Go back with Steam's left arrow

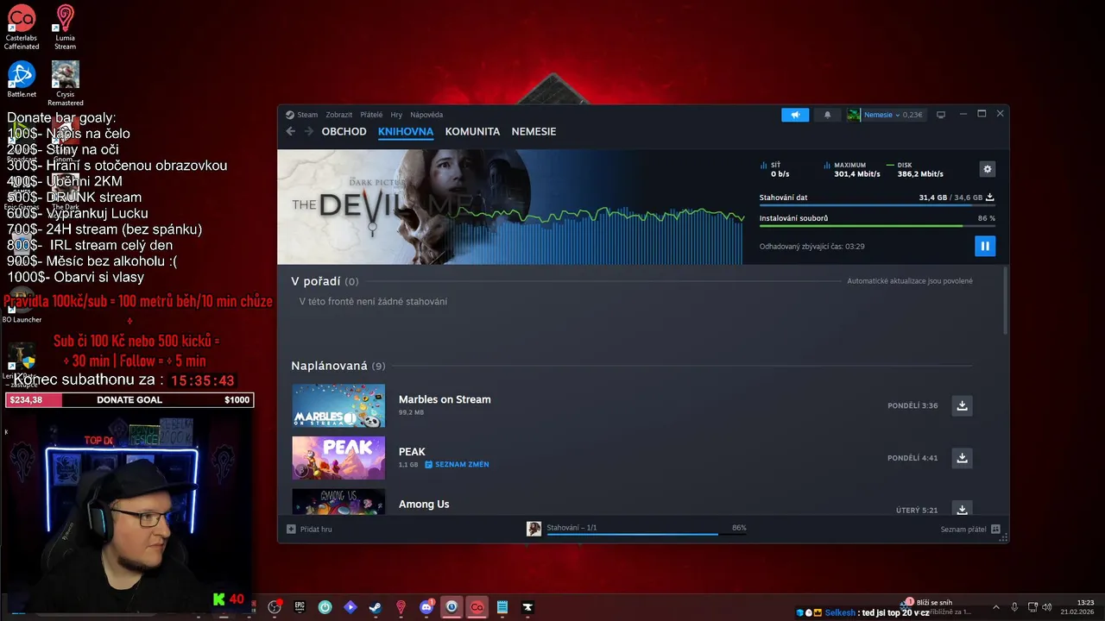point(290,131)
